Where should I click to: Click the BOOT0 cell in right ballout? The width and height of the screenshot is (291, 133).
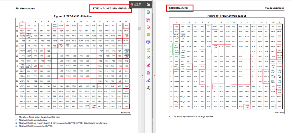[x=221, y=46]
